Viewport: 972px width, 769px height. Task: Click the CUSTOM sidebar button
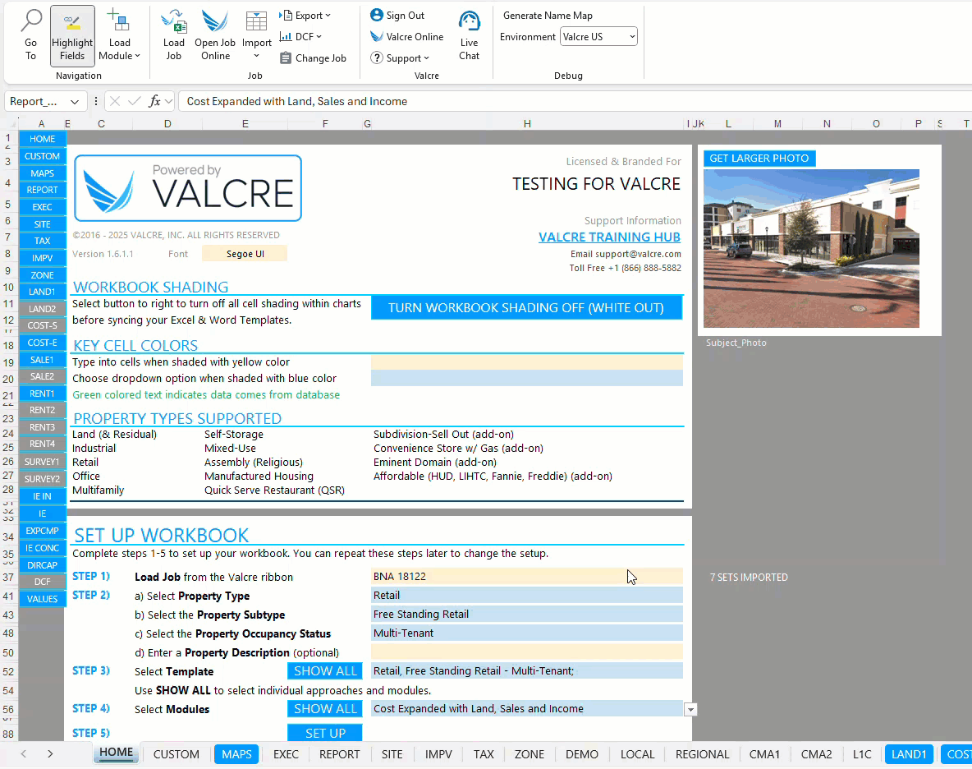[42, 156]
